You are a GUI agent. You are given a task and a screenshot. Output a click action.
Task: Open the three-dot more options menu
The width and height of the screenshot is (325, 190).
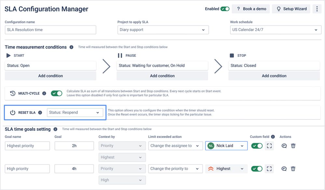click(317, 9)
